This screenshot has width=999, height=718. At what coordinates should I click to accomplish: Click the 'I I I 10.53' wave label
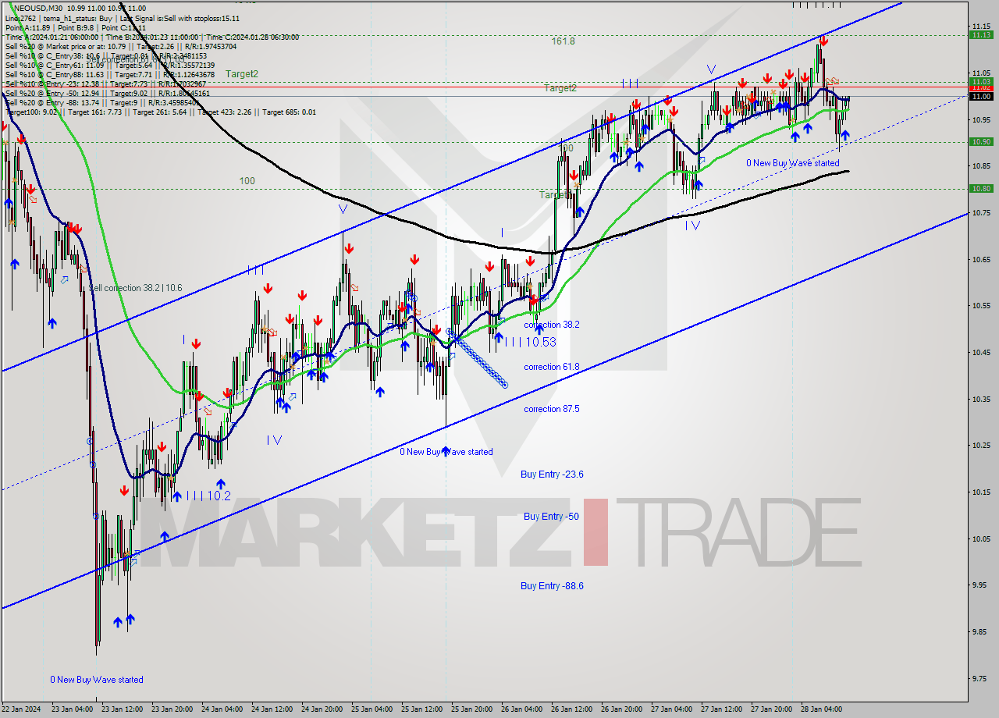tap(530, 342)
